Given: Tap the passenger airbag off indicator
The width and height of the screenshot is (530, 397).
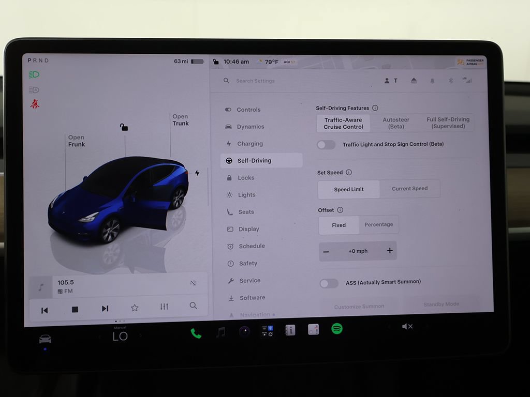Looking at the screenshot, I should pos(470,62).
